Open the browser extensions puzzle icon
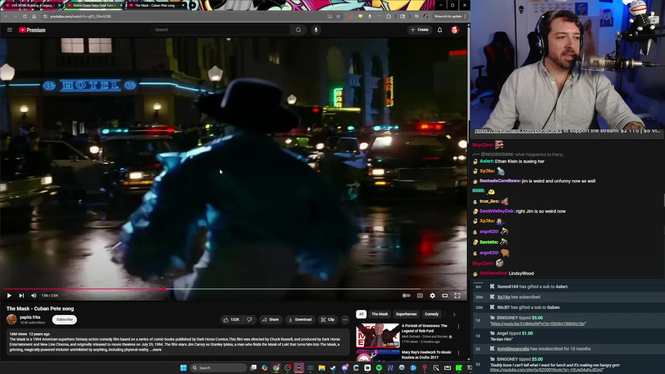 coord(389,16)
